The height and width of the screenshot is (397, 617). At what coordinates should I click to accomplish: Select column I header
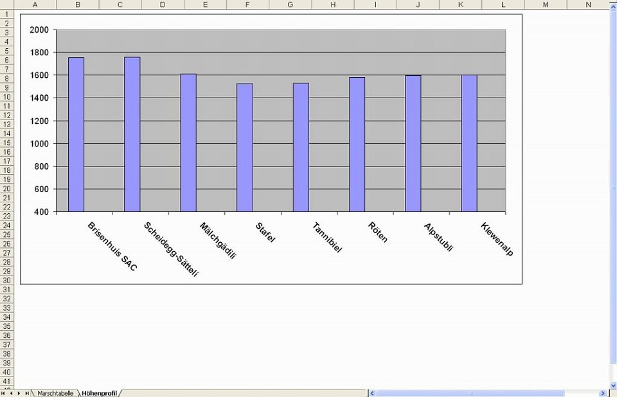(x=375, y=4)
